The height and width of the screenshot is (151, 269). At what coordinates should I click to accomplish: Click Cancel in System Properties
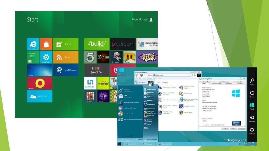(233, 129)
